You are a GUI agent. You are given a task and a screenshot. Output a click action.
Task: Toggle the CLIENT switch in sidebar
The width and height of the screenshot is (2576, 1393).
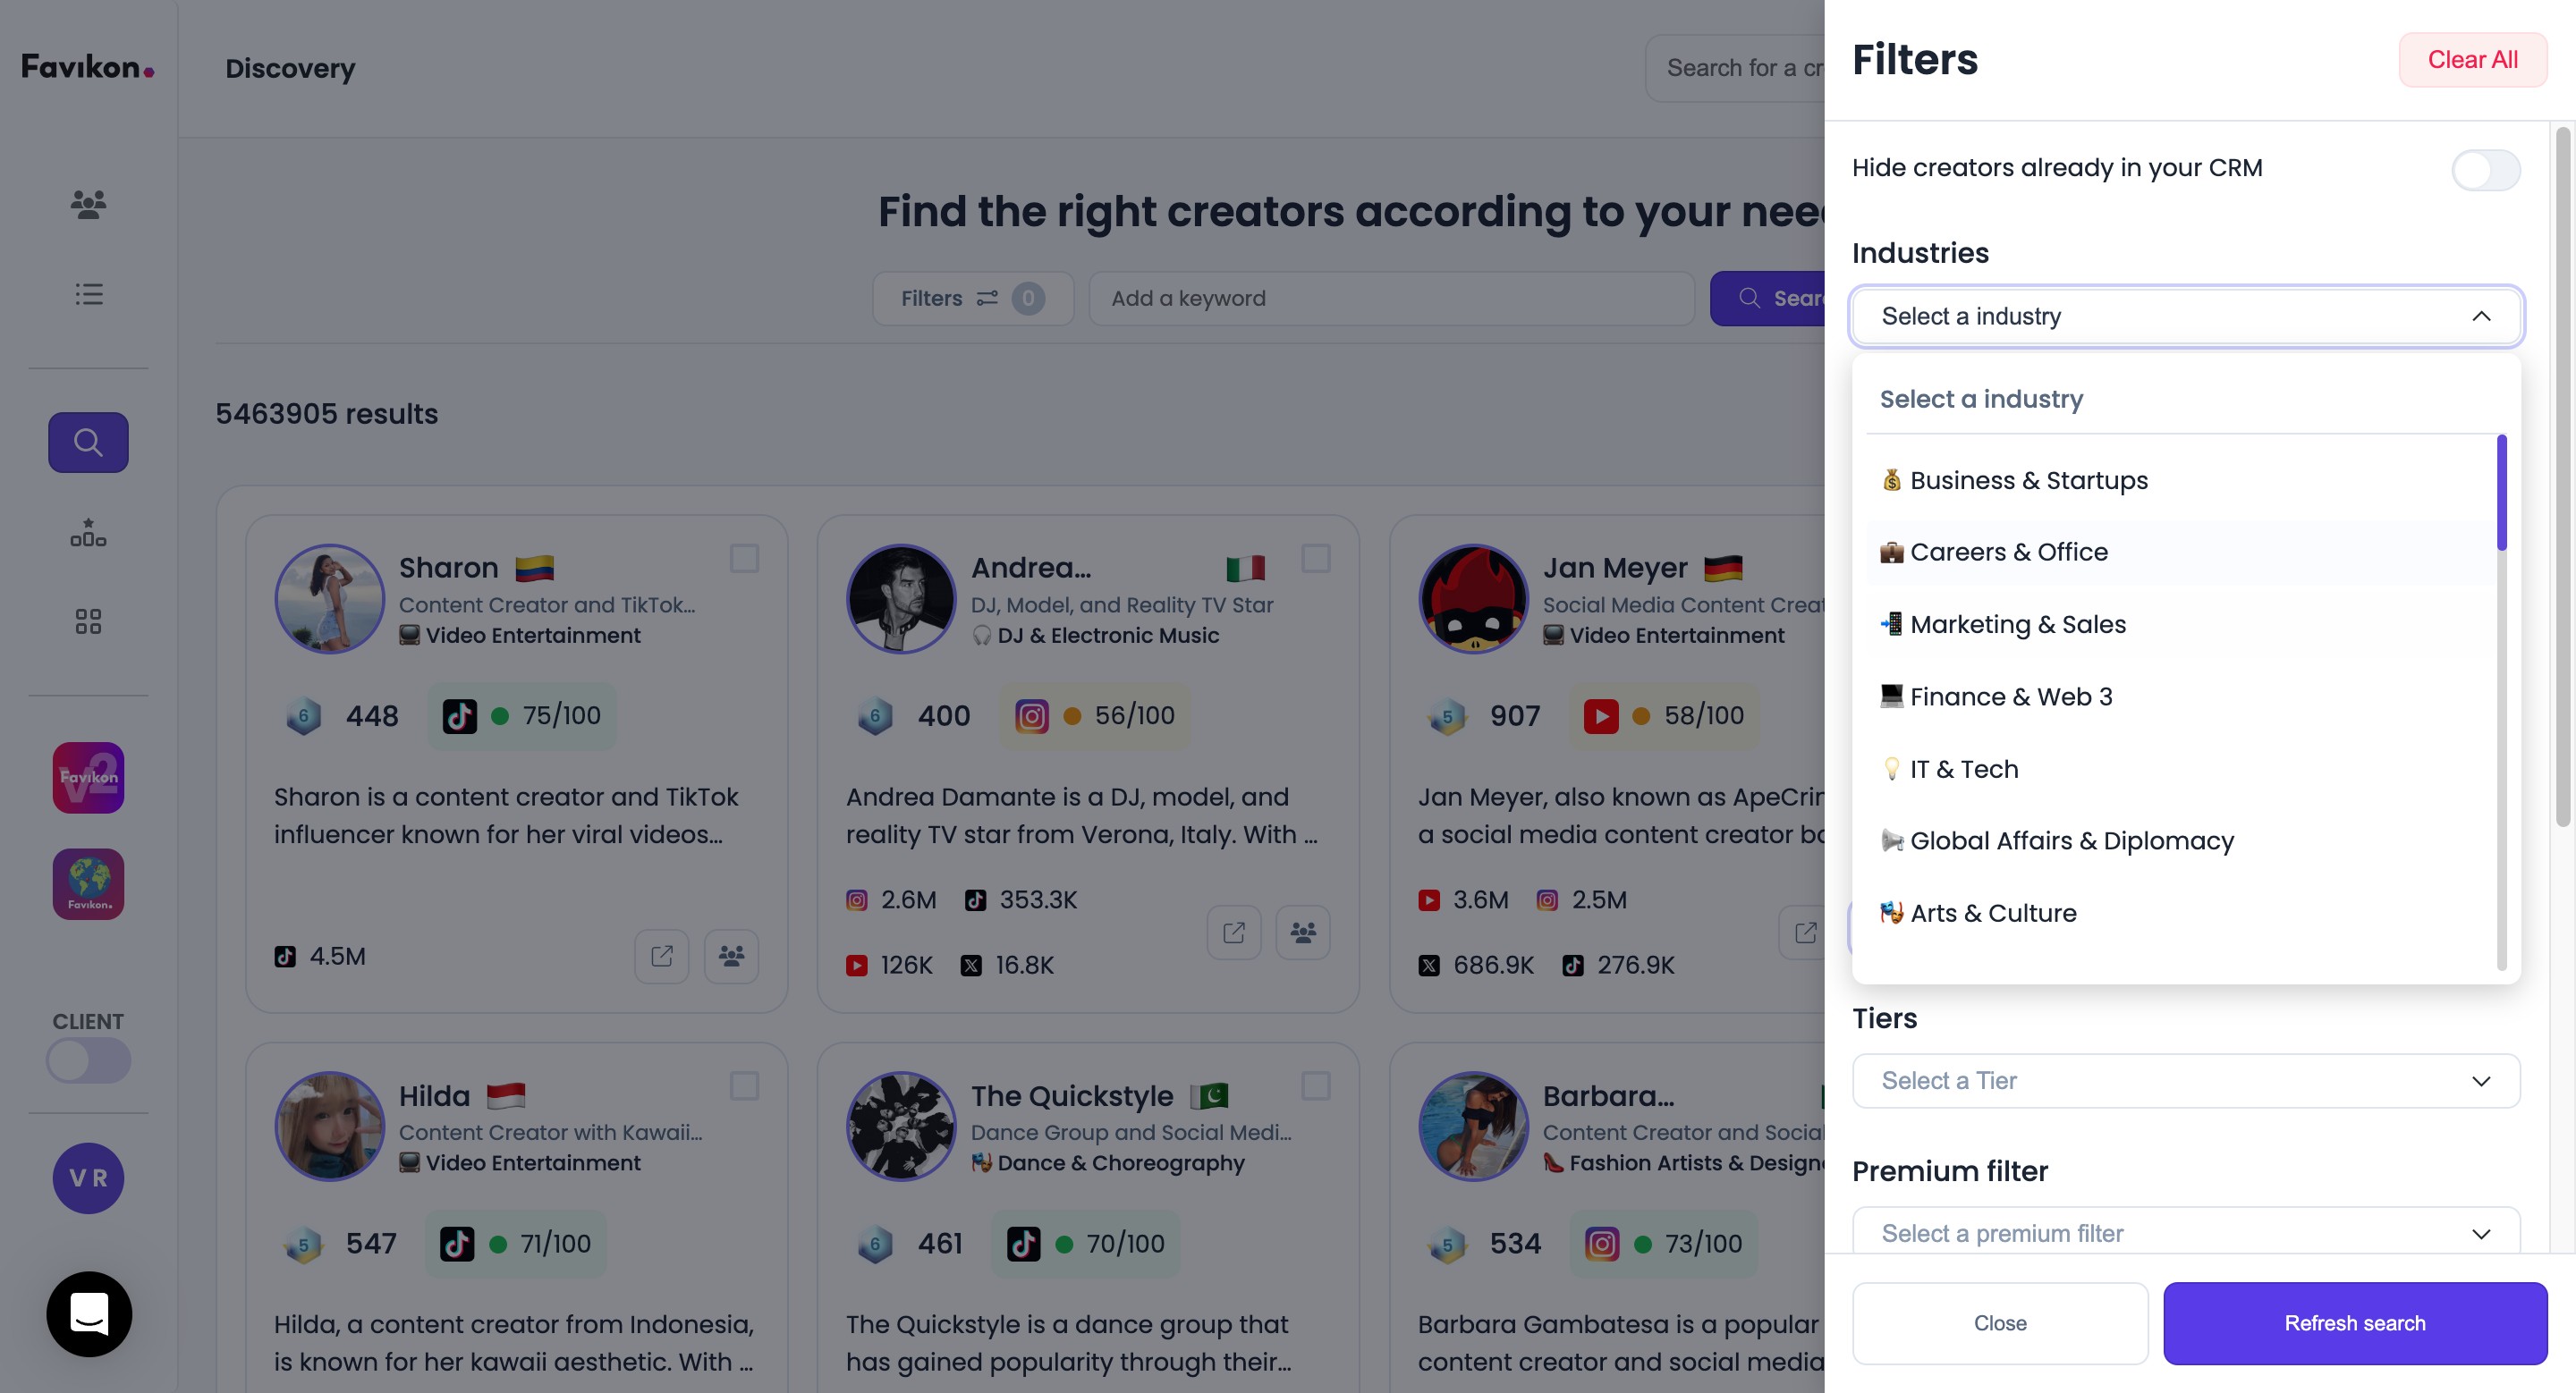pos(88,1060)
